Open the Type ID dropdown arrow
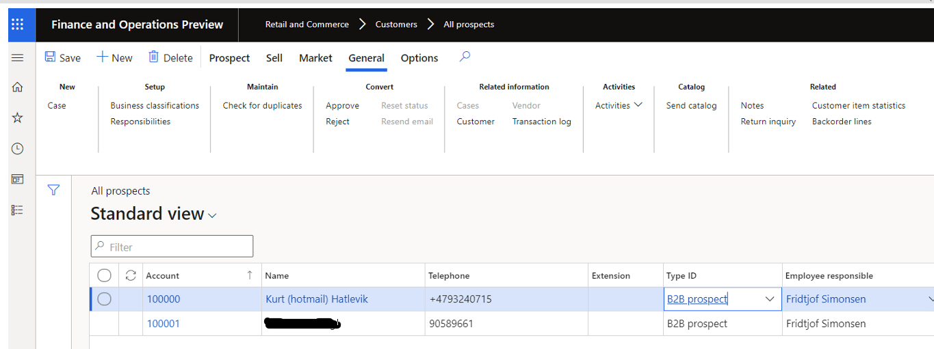 point(769,299)
